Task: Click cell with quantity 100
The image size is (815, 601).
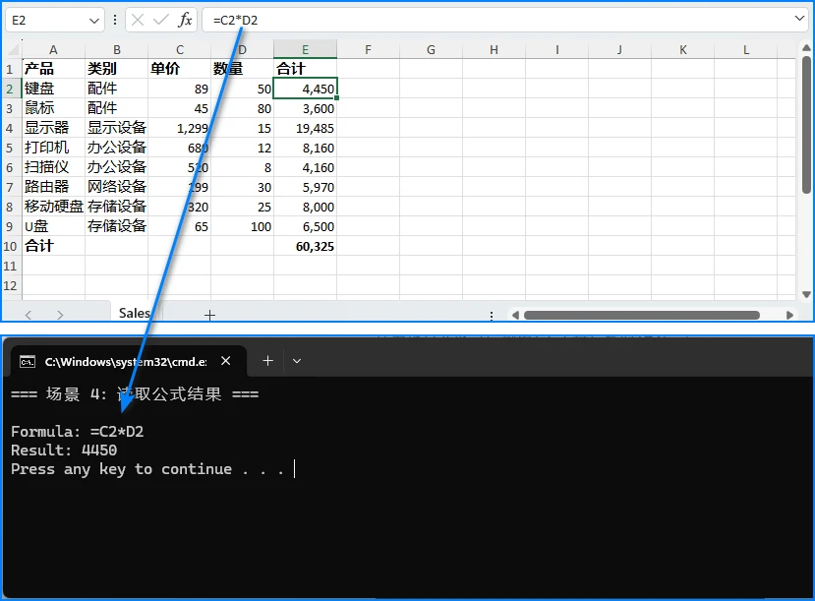Action: point(242,226)
